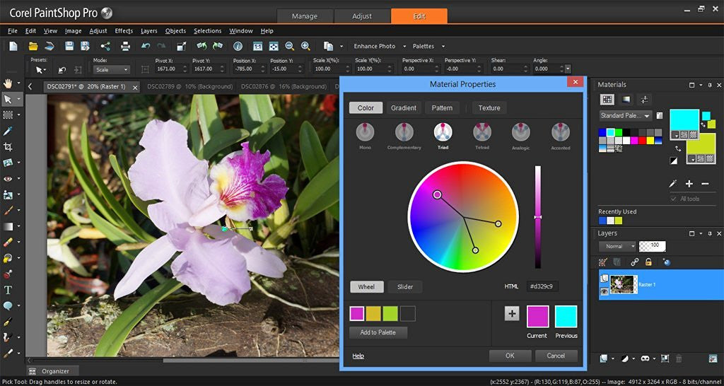Open the Effects menu

tap(124, 31)
